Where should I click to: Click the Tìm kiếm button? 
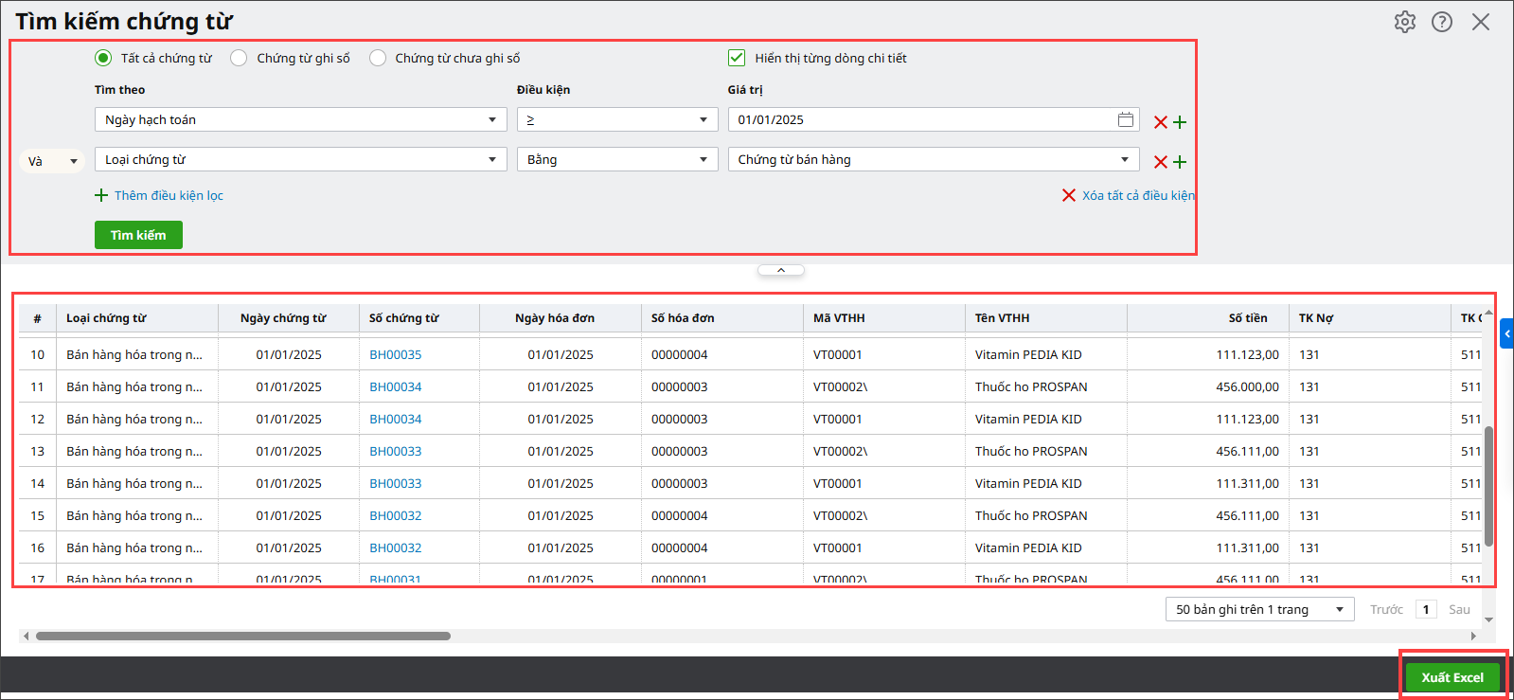(x=138, y=235)
